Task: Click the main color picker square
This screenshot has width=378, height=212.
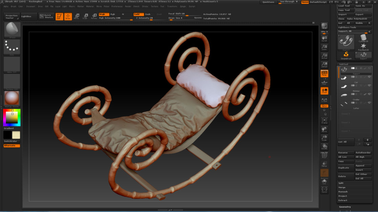Action: pyautogui.click(x=12, y=117)
